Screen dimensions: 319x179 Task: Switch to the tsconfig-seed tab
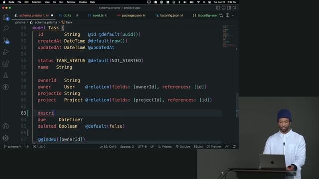click(x=205, y=15)
